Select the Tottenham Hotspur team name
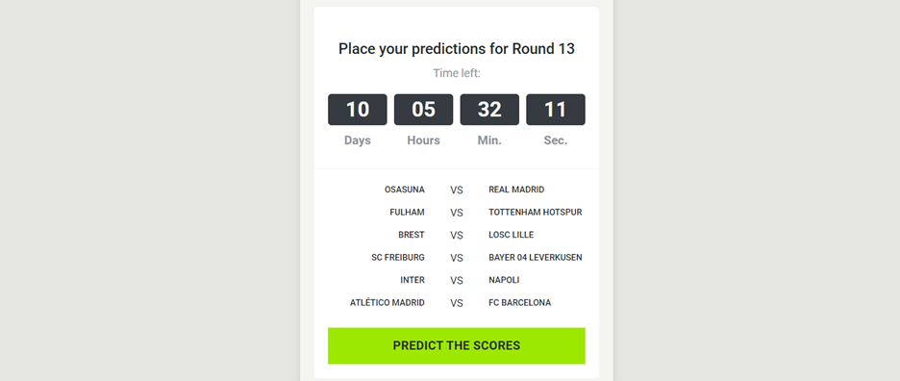The height and width of the screenshot is (381, 900). click(x=536, y=212)
